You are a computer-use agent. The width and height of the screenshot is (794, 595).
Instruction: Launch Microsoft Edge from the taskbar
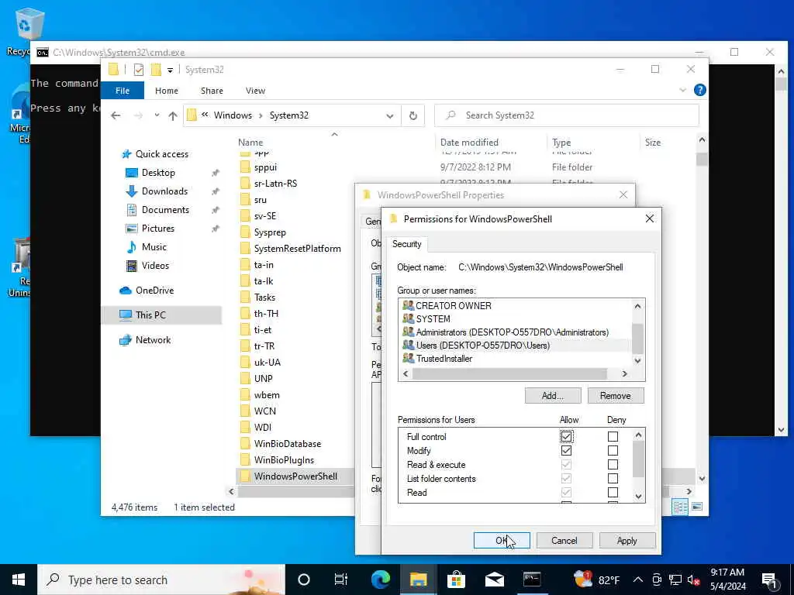(x=381, y=580)
